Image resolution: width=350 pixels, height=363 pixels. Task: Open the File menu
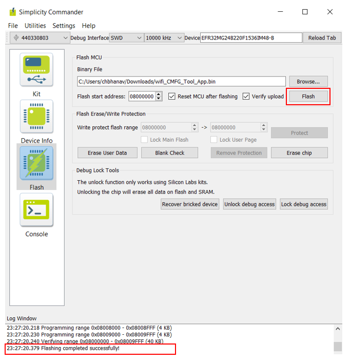[x=13, y=26]
